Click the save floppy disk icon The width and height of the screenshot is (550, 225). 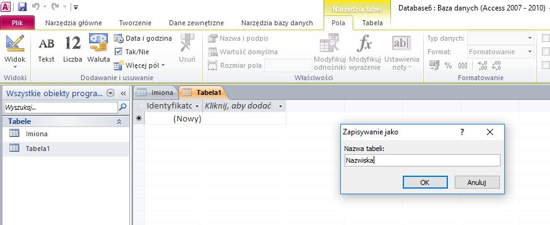pos(22,7)
